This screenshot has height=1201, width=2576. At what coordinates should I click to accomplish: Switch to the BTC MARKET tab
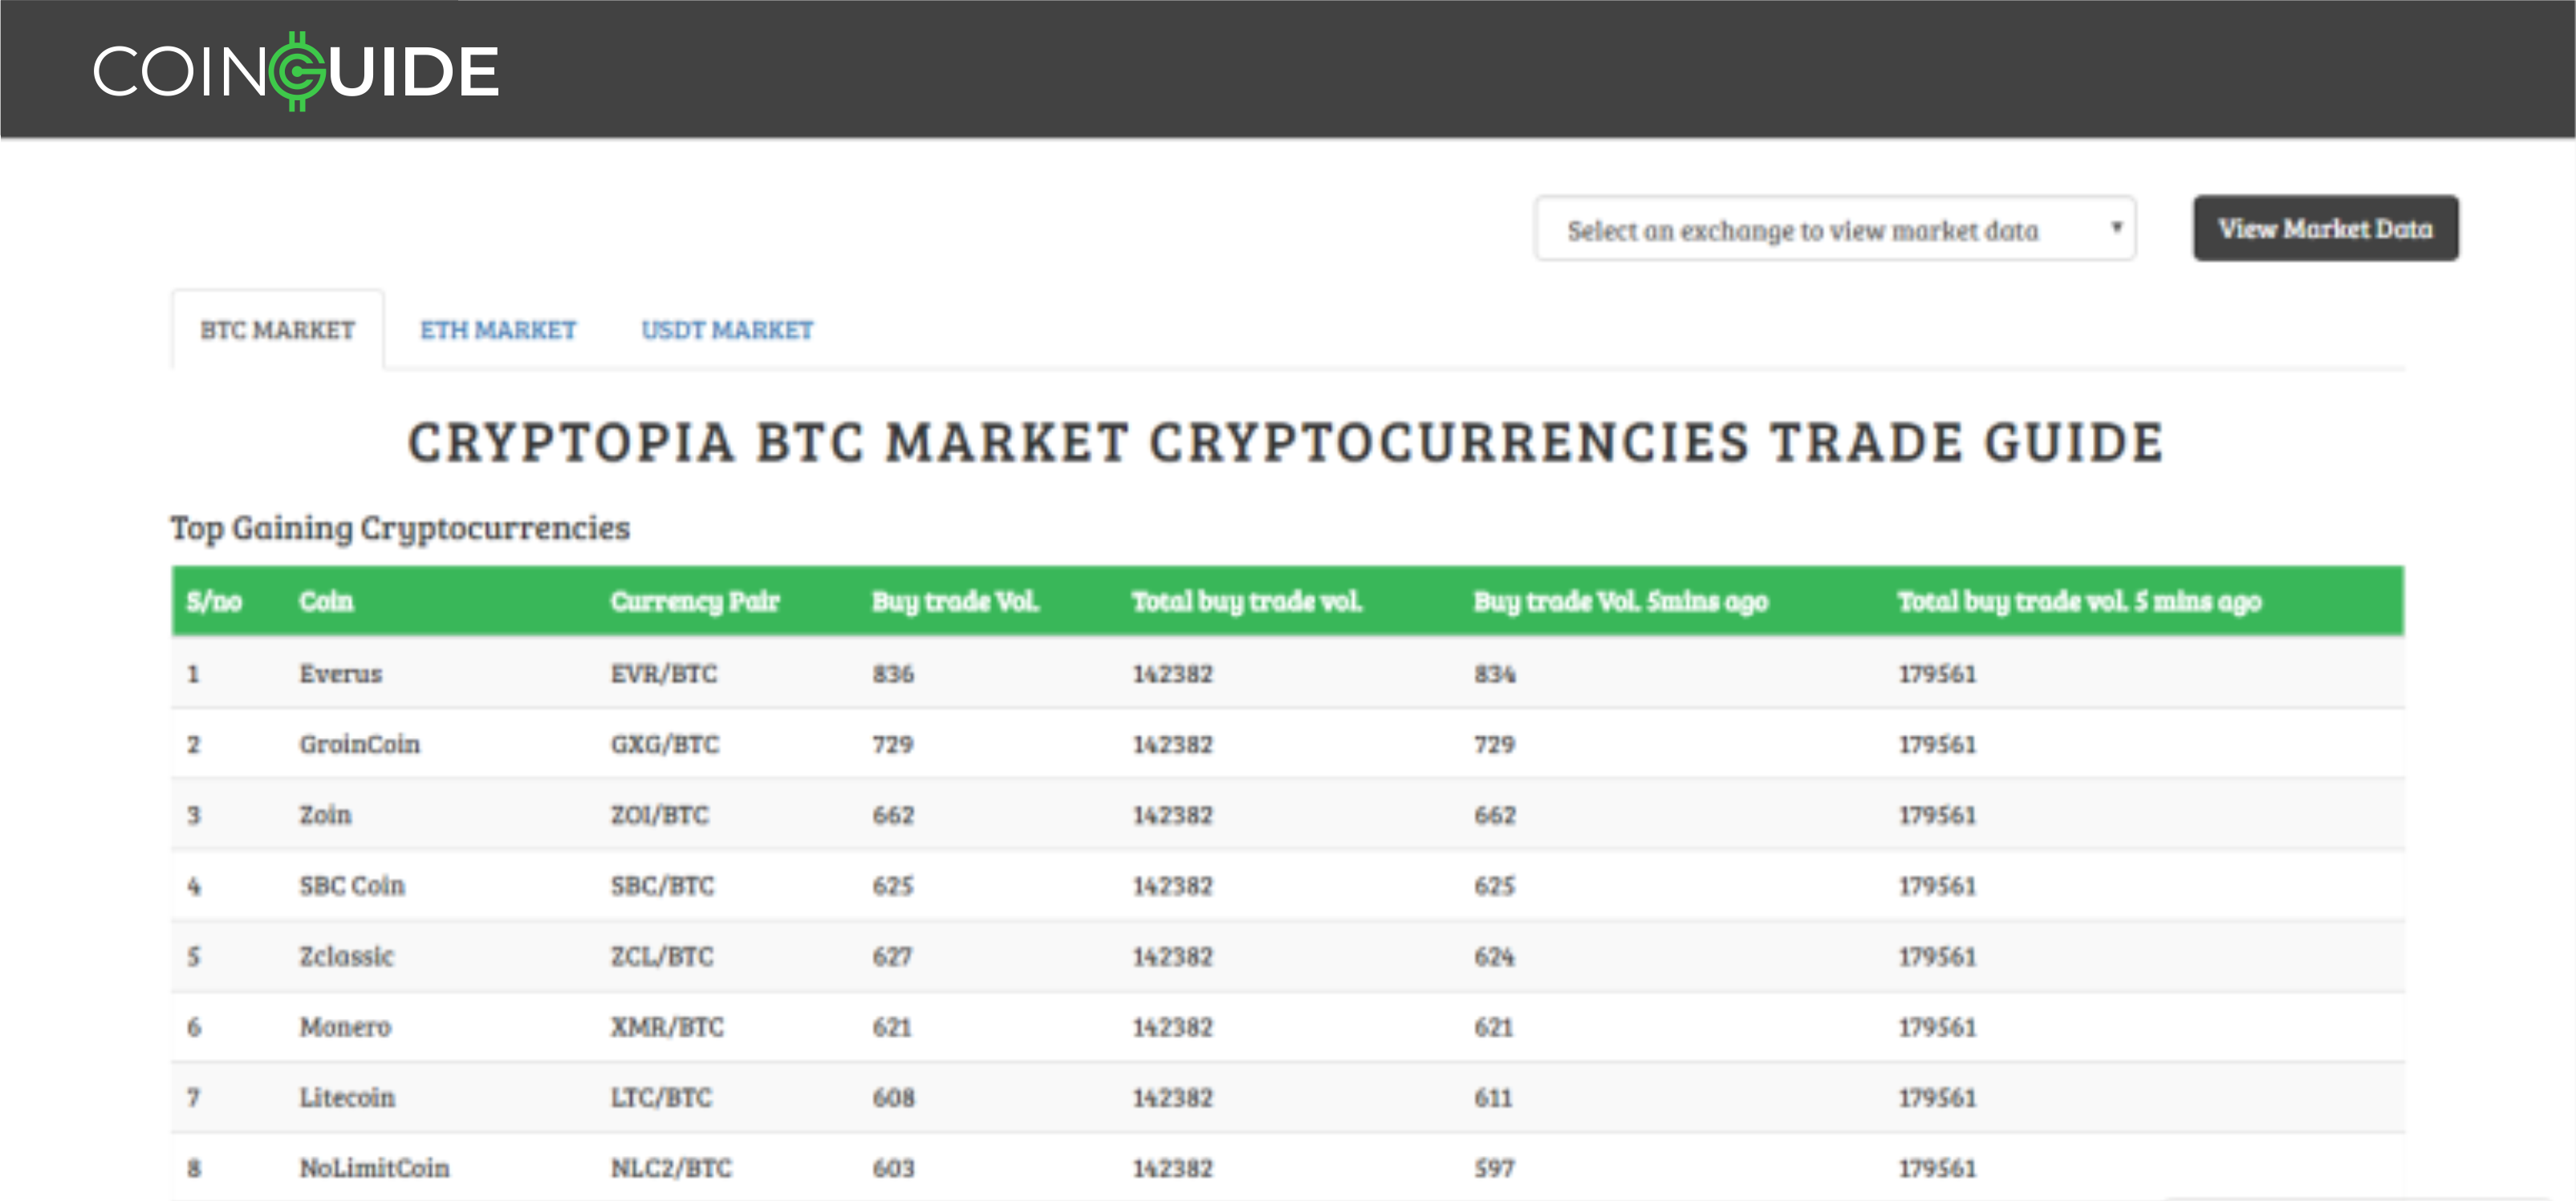(x=277, y=330)
